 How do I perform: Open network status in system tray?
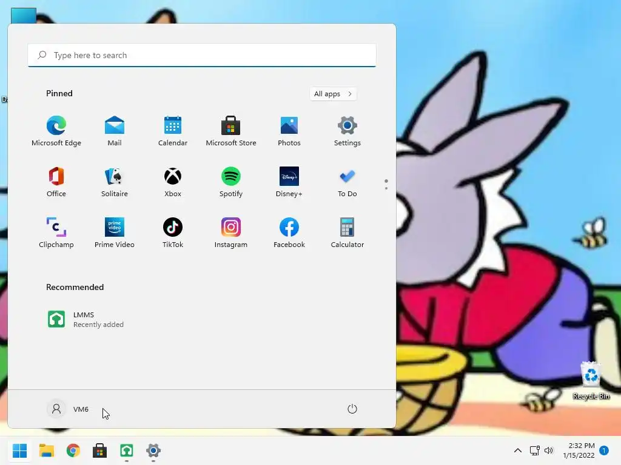pyautogui.click(x=535, y=450)
